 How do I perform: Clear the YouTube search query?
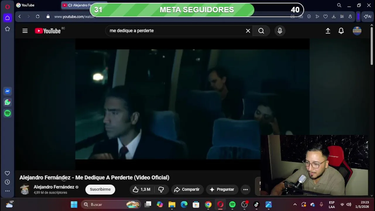(x=248, y=31)
